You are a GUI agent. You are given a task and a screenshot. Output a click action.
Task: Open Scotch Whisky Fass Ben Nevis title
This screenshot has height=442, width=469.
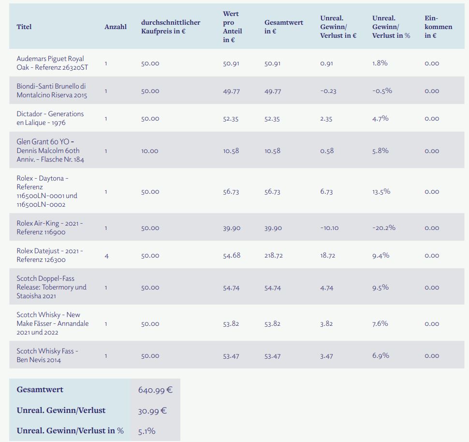[47, 355]
